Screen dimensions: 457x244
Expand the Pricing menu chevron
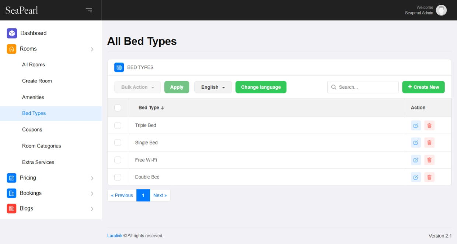92,178
